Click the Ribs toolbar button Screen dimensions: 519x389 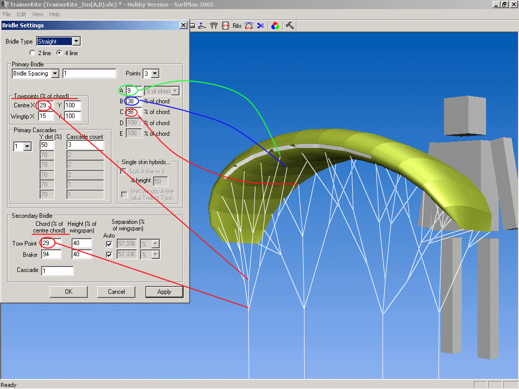(x=237, y=25)
